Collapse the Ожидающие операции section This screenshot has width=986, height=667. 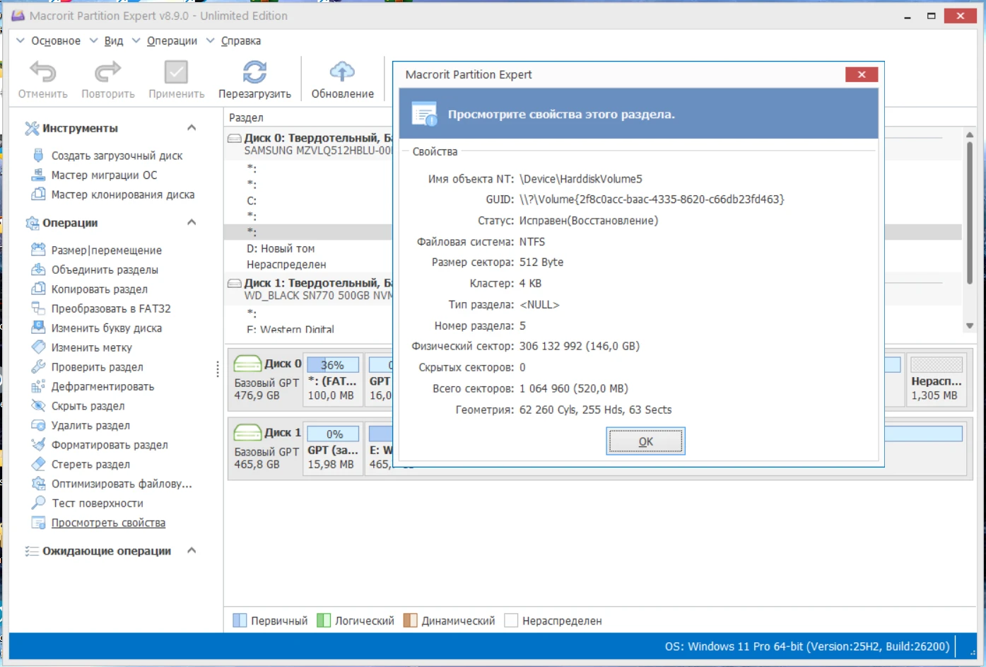(192, 551)
